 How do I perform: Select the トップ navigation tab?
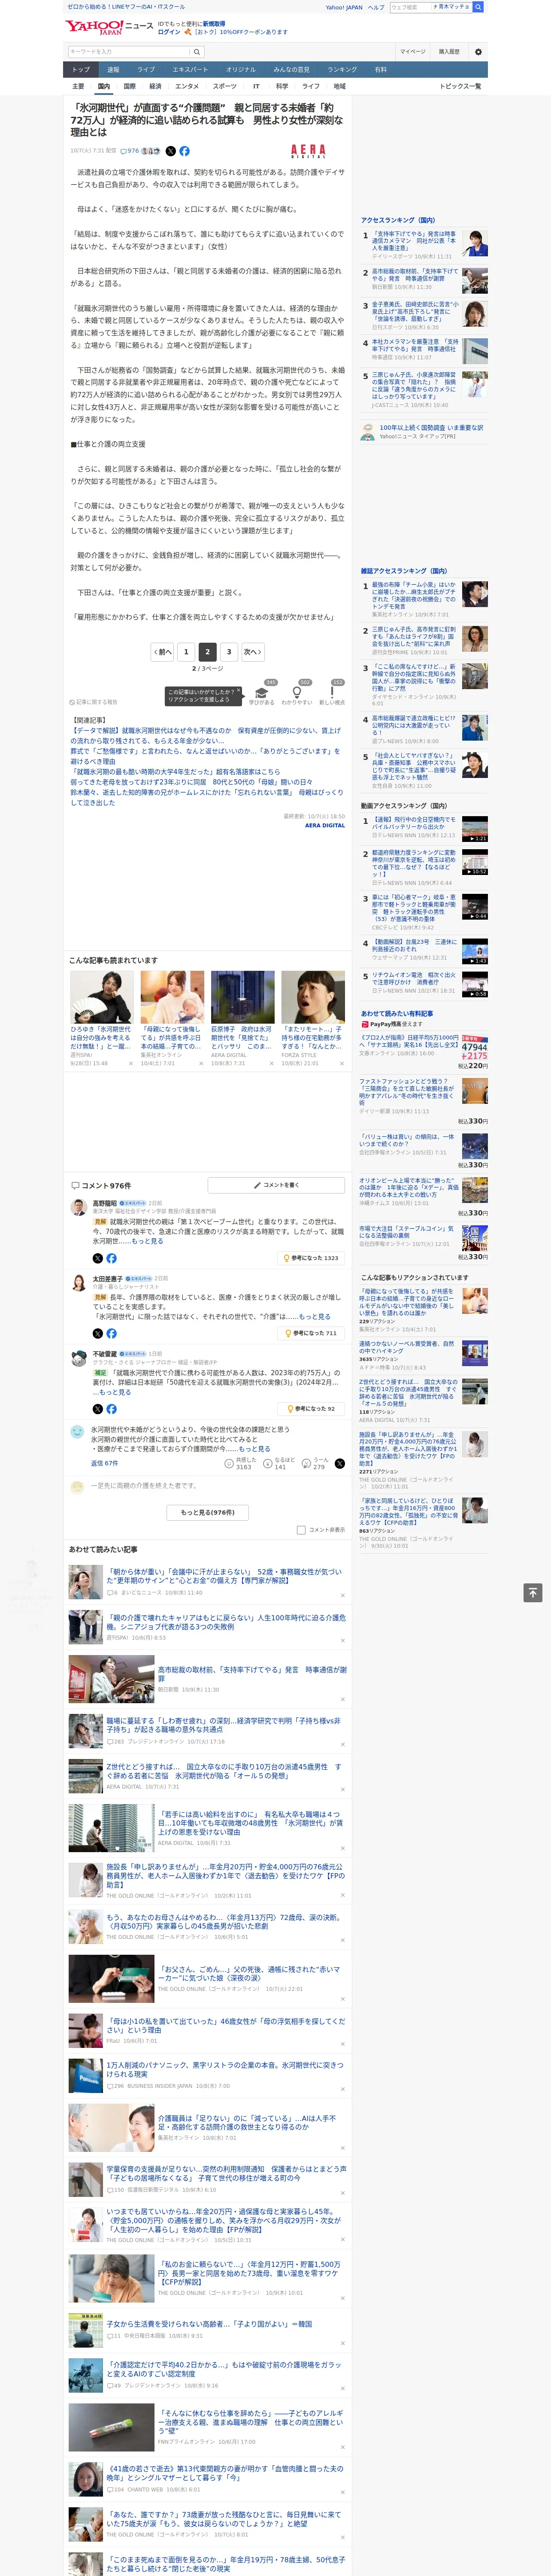pos(81,70)
